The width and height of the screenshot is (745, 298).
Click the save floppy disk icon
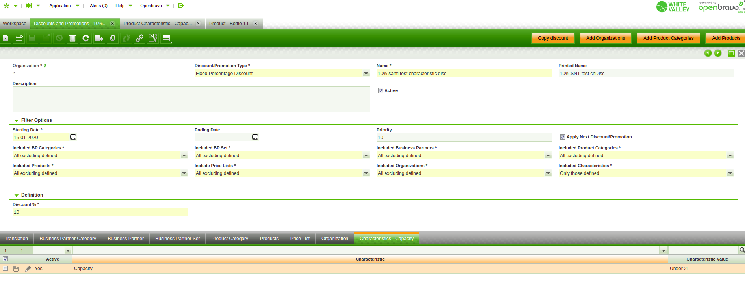[32, 38]
